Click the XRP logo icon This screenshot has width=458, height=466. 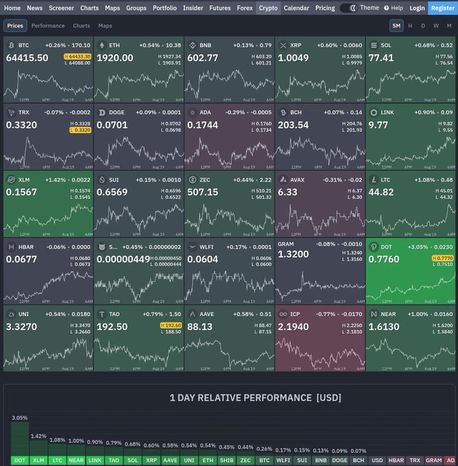coord(283,45)
